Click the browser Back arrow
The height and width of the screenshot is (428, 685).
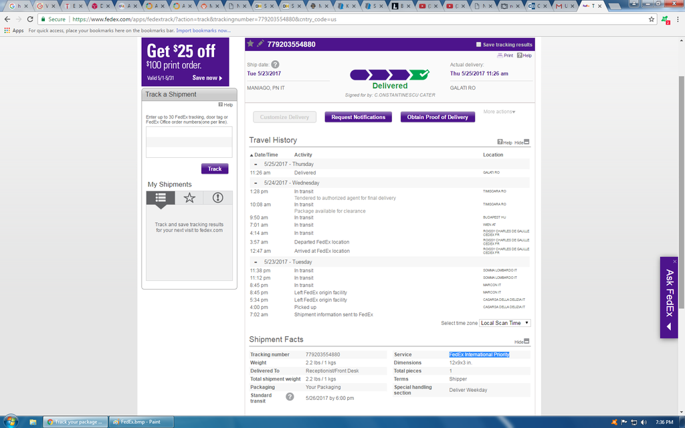[x=7, y=19]
